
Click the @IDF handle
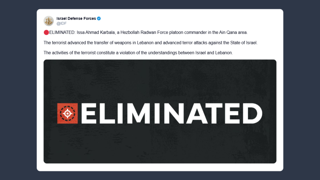pyautogui.click(x=61, y=24)
